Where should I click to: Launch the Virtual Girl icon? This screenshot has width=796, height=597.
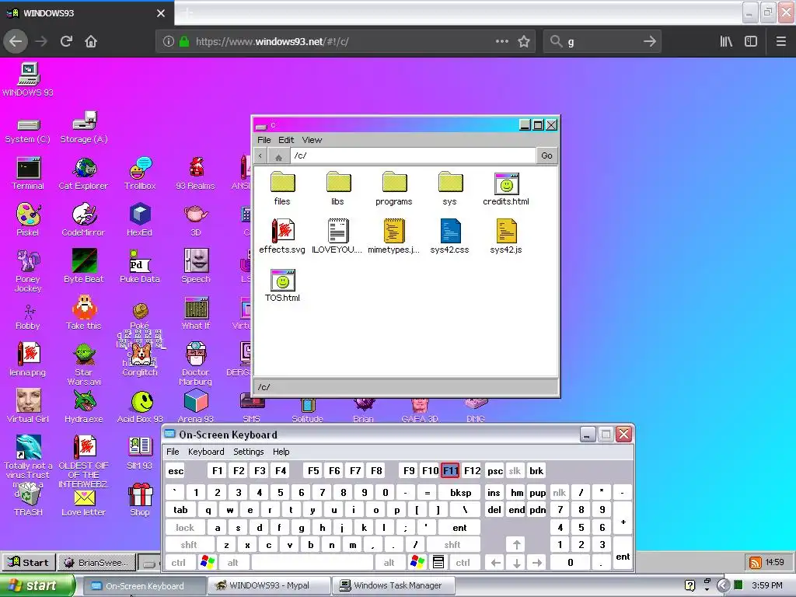pos(28,406)
